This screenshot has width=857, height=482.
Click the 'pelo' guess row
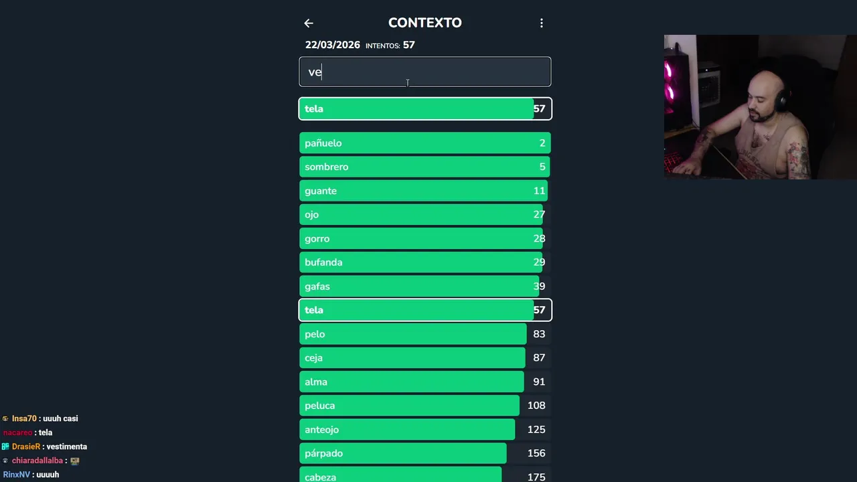coord(425,334)
